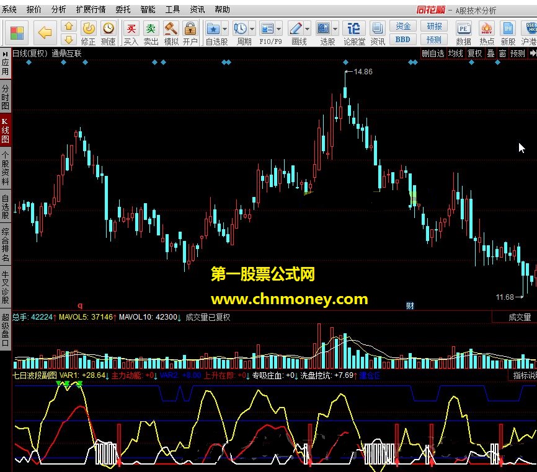
Task: Open the 热点 hot spots icon
Action: (487, 33)
